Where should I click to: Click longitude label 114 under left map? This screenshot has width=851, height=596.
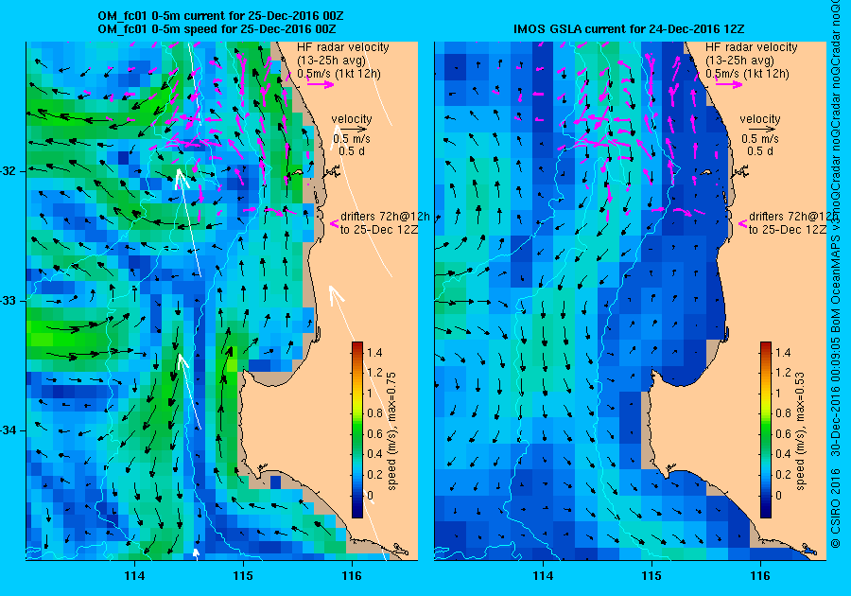[x=134, y=576]
